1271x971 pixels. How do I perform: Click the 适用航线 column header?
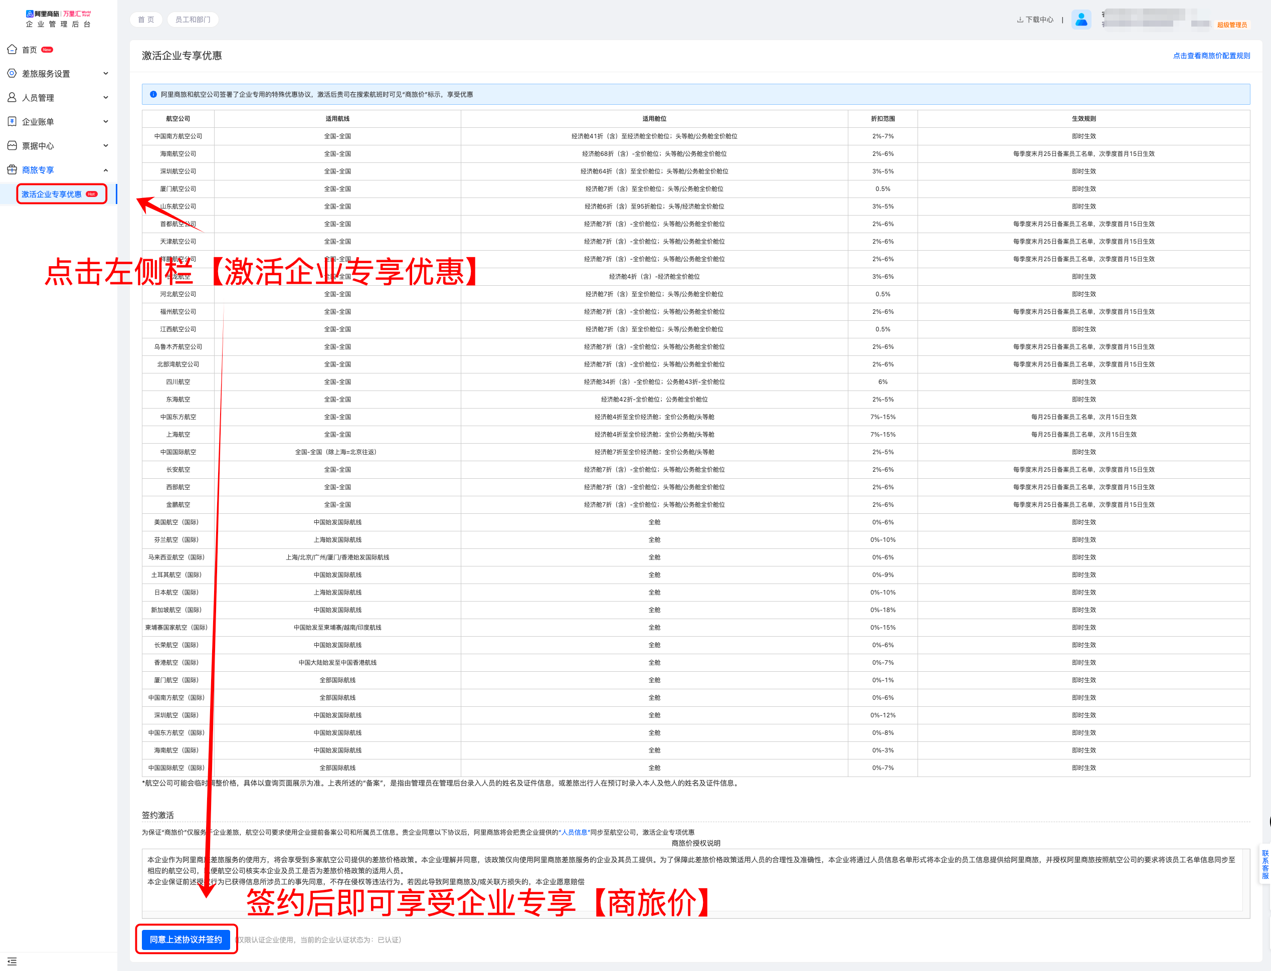point(337,118)
